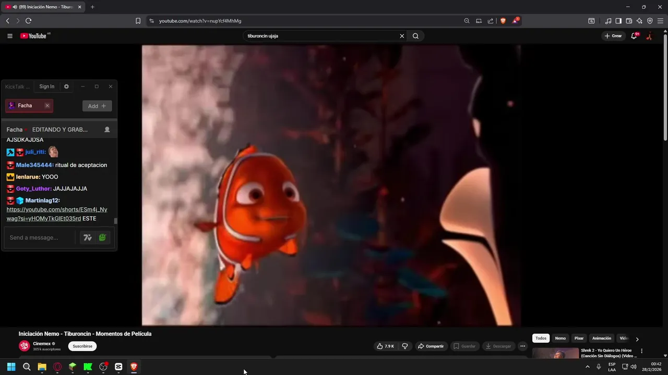Viewport: 668px width, 375px height.
Task: Go to YouTube home via logo
Action: tap(34, 36)
